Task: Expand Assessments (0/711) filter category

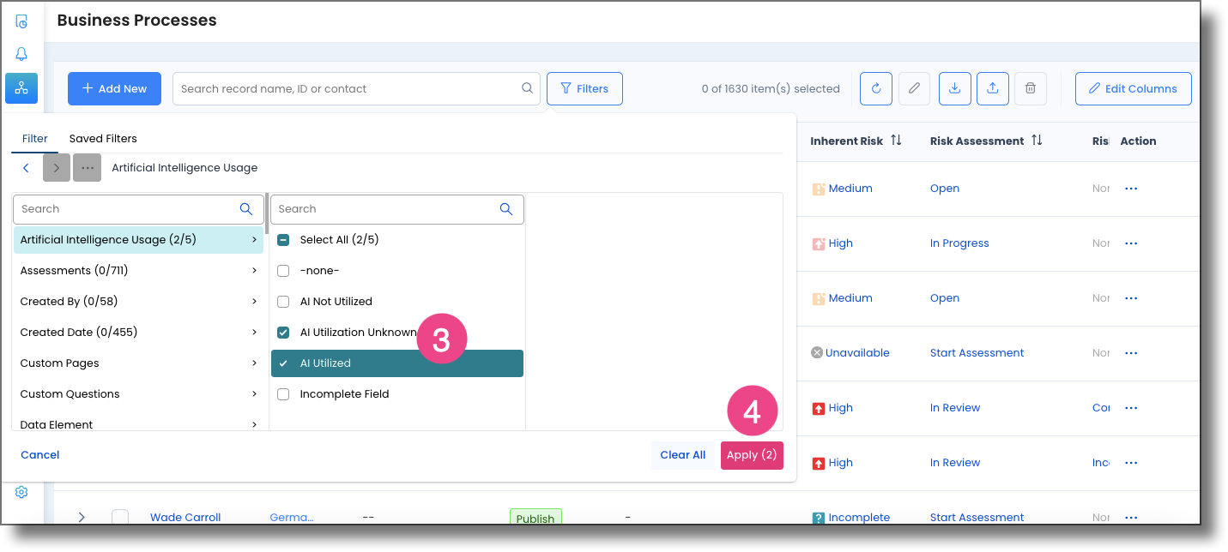Action: (138, 271)
